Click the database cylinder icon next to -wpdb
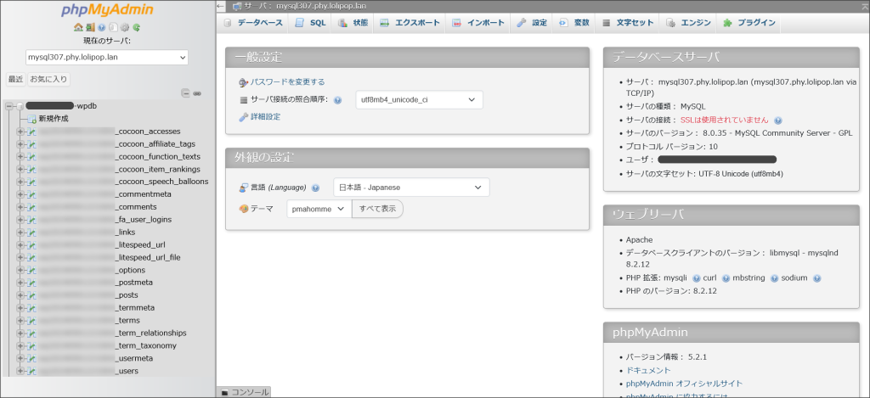The image size is (870, 398). point(20,106)
